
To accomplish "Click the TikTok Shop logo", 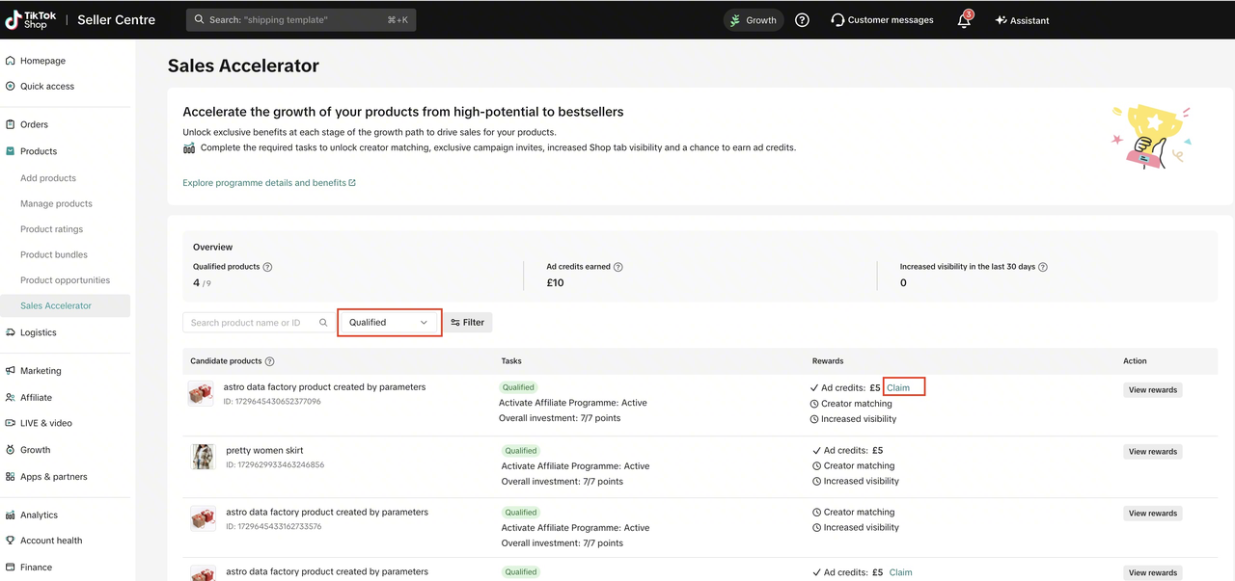I will point(31,19).
